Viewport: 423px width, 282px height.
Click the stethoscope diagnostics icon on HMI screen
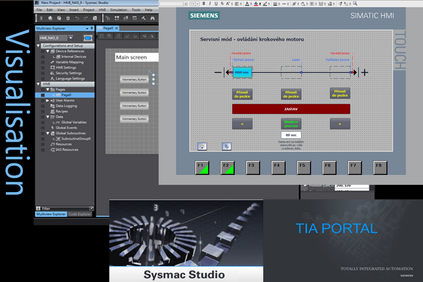point(227,146)
